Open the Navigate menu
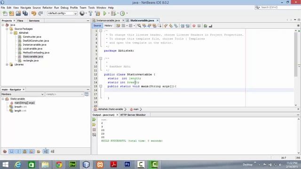The width and height of the screenshot is (301, 169). tap(26, 8)
